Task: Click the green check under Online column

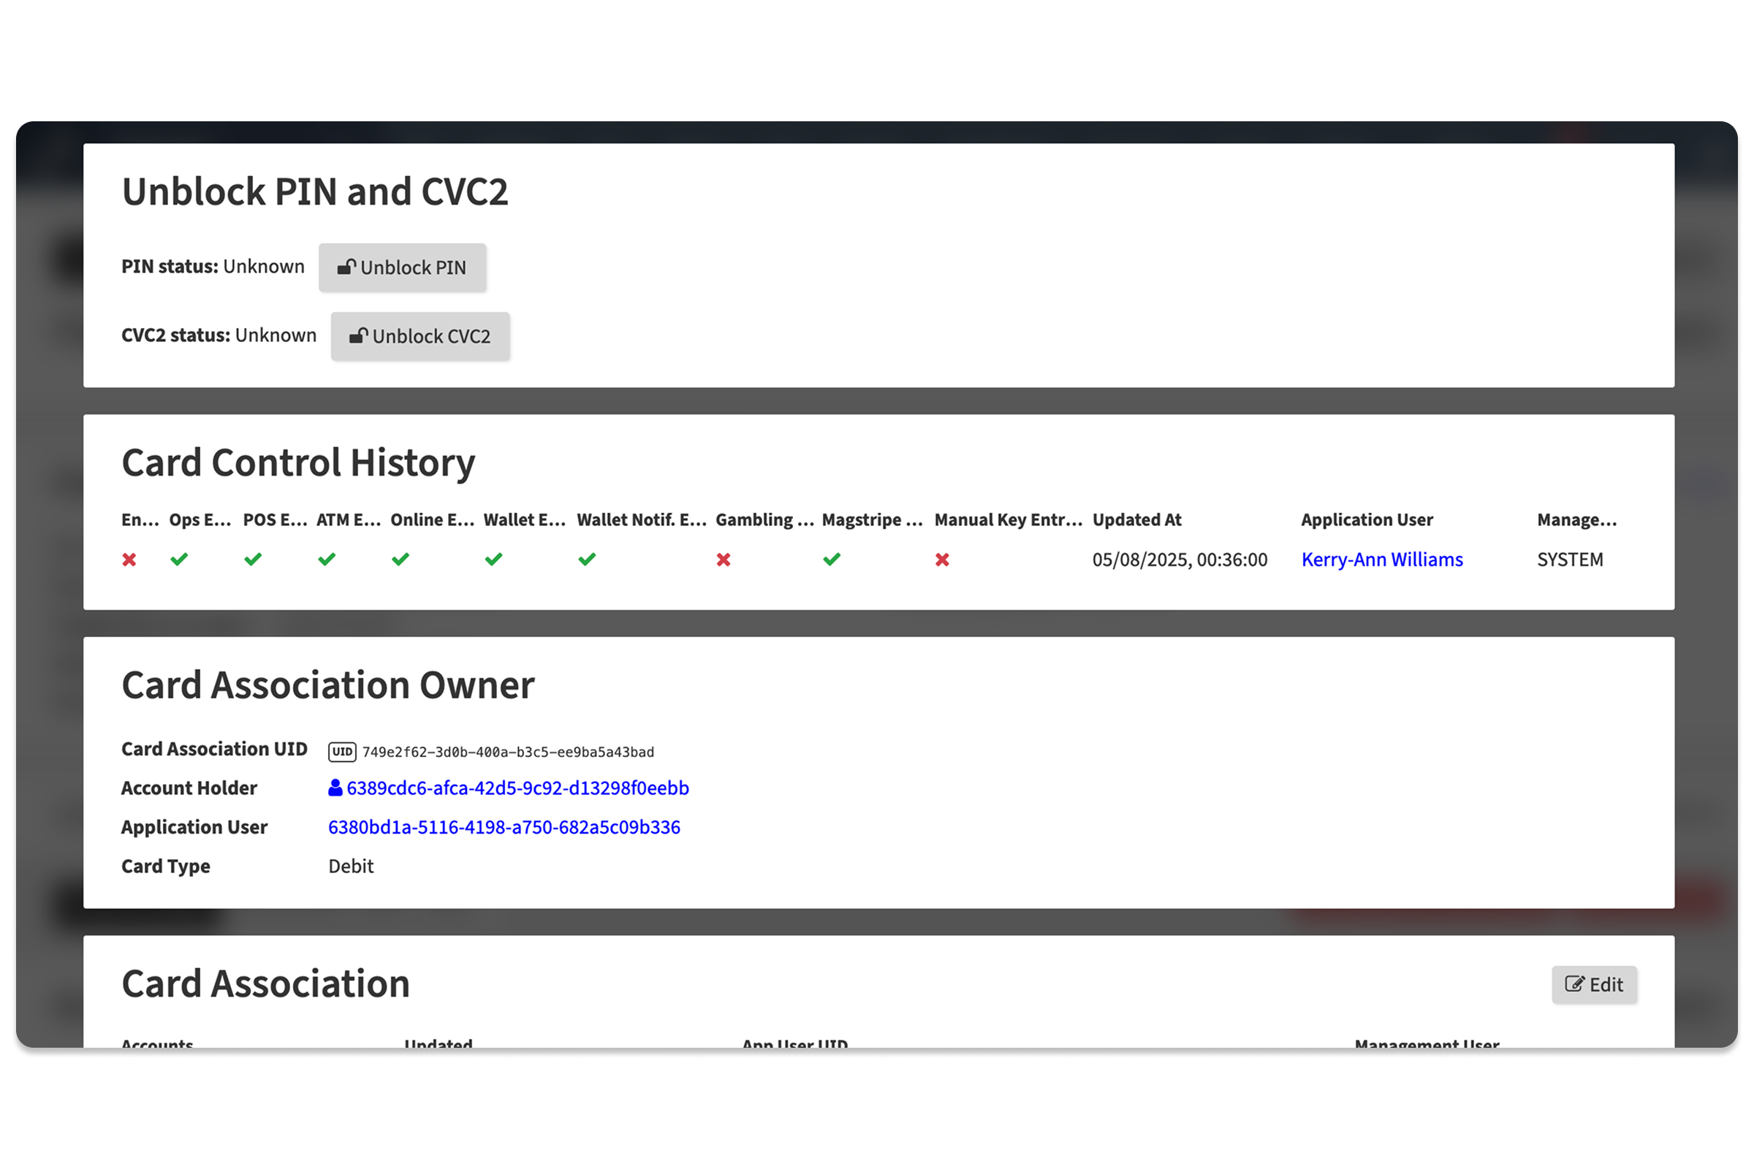Action: pos(400,559)
